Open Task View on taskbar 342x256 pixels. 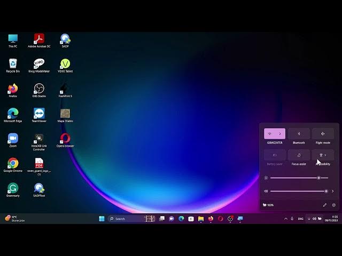point(162,219)
